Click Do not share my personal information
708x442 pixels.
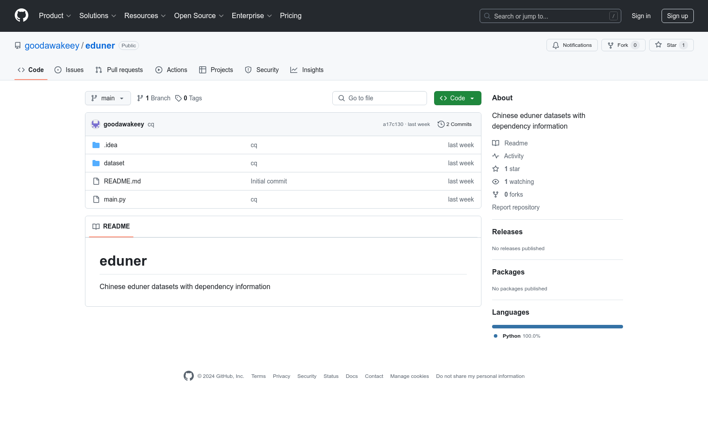coord(480,376)
